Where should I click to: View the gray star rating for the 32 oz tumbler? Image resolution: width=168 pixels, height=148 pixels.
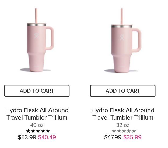[x=124, y=131]
